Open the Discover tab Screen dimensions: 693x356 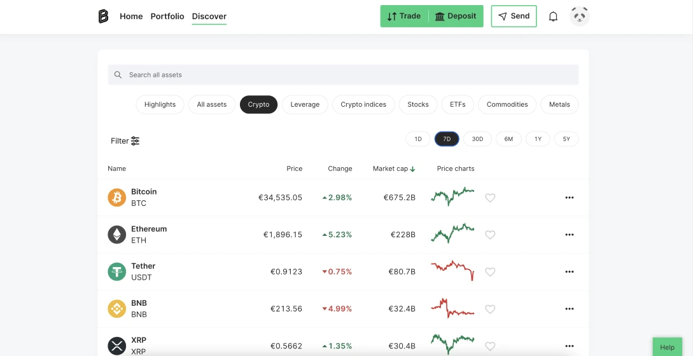(x=209, y=17)
